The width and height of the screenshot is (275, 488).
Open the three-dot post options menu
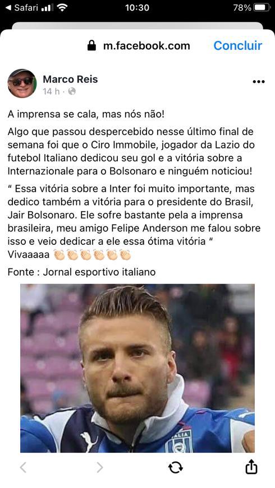259,82
